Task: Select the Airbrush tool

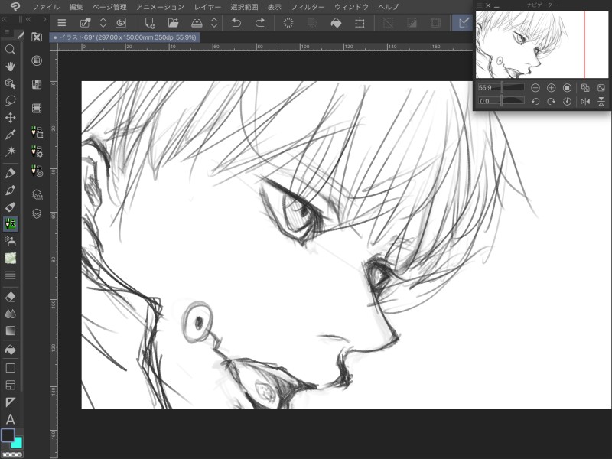Action: coord(10,241)
